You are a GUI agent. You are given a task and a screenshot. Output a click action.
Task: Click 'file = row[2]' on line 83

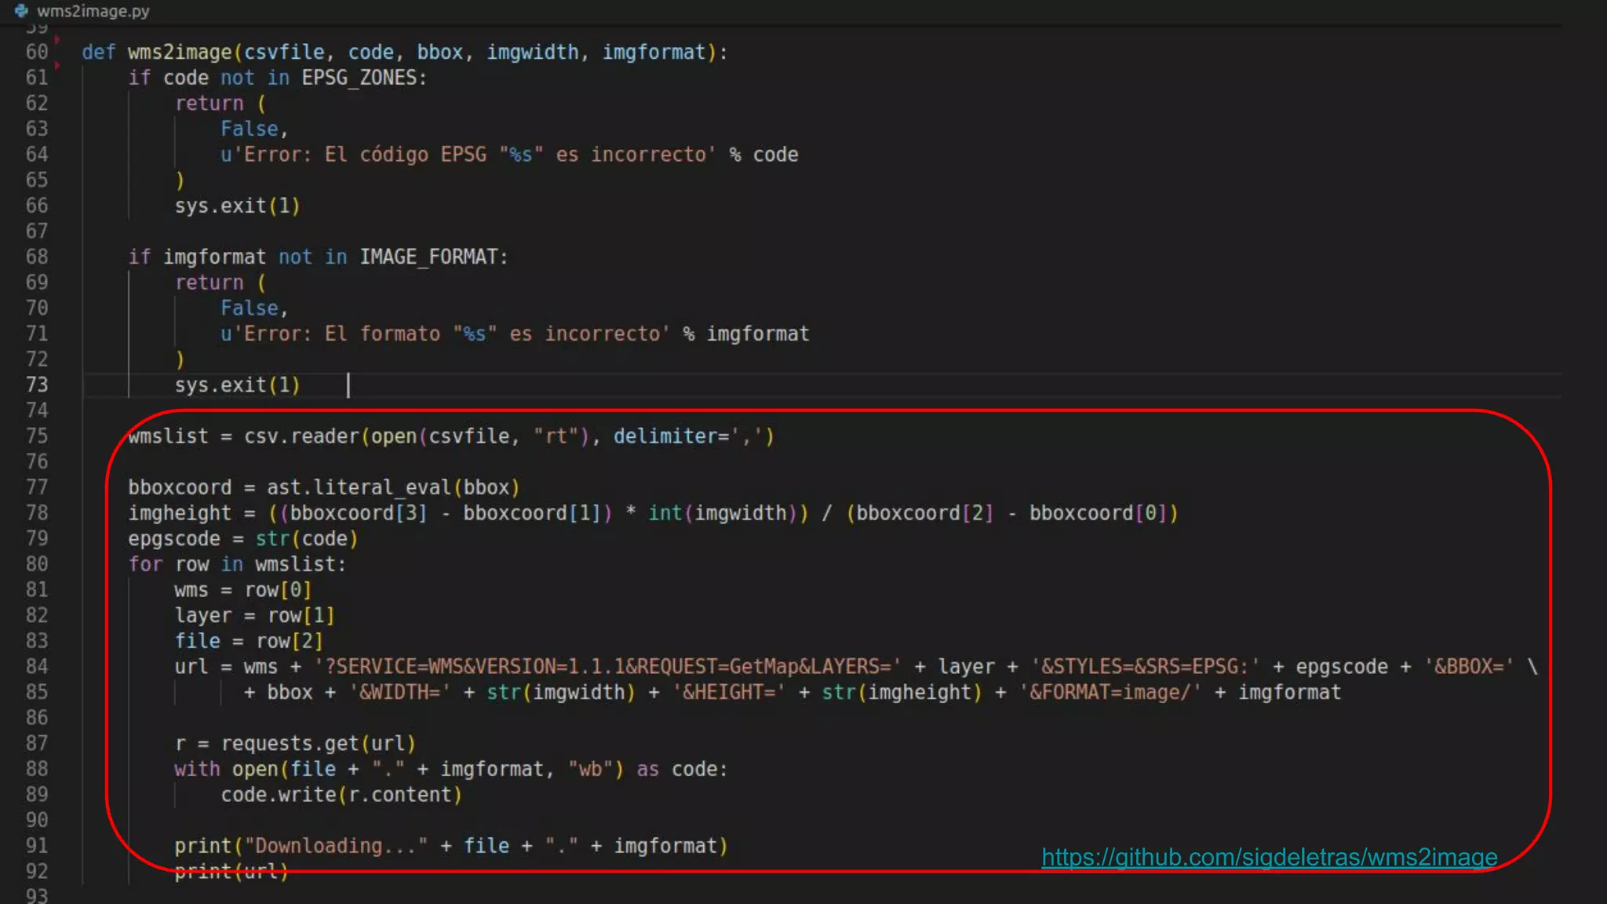click(249, 641)
